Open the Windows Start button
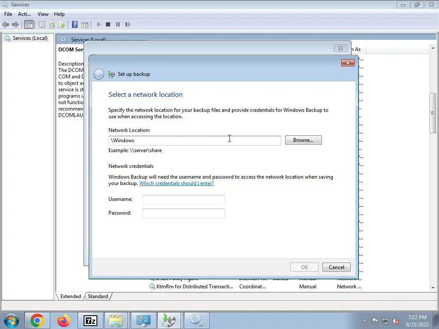The height and width of the screenshot is (329, 439). click(11, 320)
